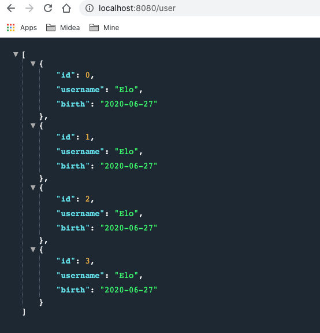Collapse the root JSON array
The image size is (320, 333).
[16, 54]
